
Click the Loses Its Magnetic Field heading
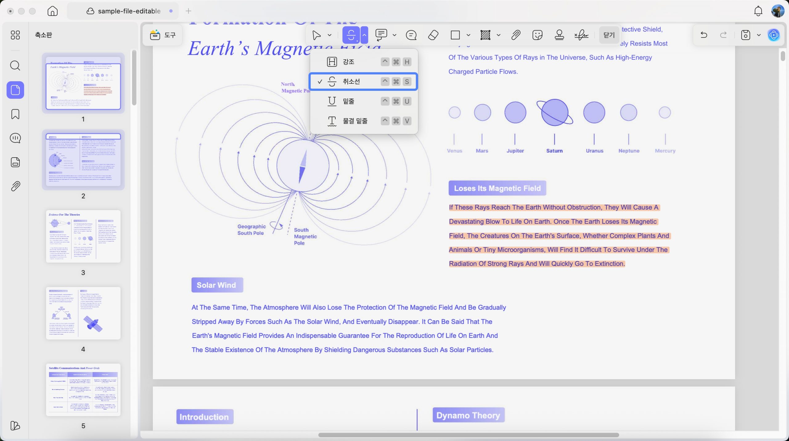pyautogui.click(x=497, y=188)
